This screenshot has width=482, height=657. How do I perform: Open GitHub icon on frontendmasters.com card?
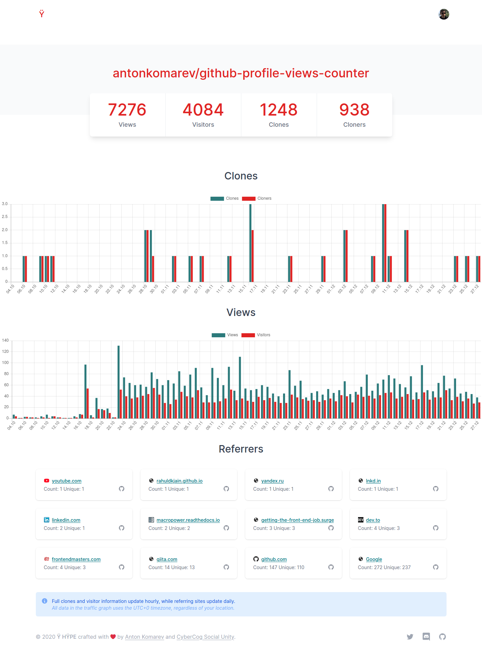point(122,567)
